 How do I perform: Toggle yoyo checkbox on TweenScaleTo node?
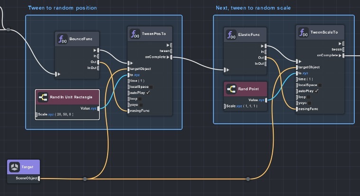click(x=311, y=102)
